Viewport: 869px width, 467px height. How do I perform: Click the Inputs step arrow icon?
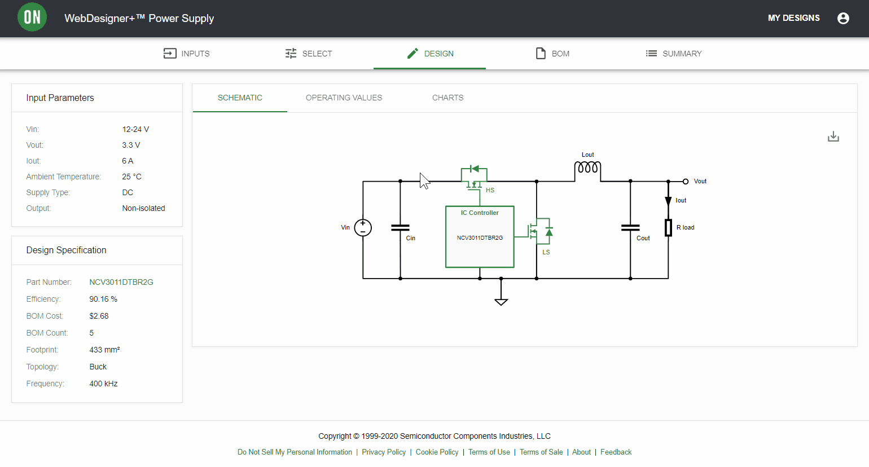point(170,54)
